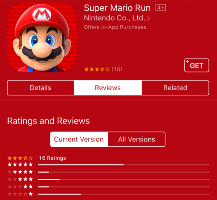217x200 pixels.
Task: Switch to the Details tab
Action: tap(41, 88)
